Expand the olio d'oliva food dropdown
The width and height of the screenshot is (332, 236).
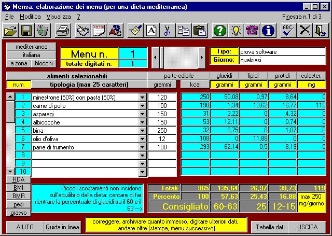point(142,139)
